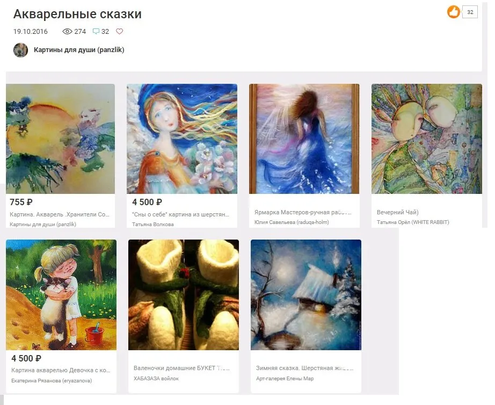This screenshot has width=495, height=405.
Task: Open the "Сны о себе" wool painting thumbnail
Action: pos(182,139)
